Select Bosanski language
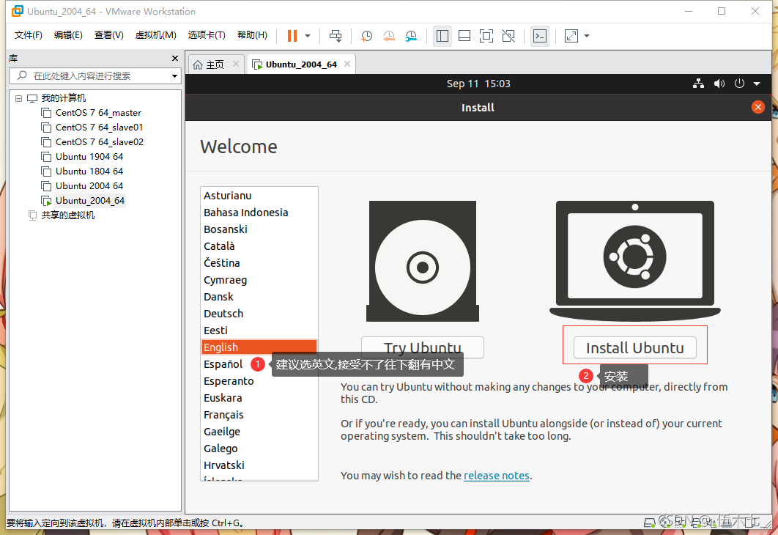The height and width of the screenshot is (535, 778). [259, 229]
